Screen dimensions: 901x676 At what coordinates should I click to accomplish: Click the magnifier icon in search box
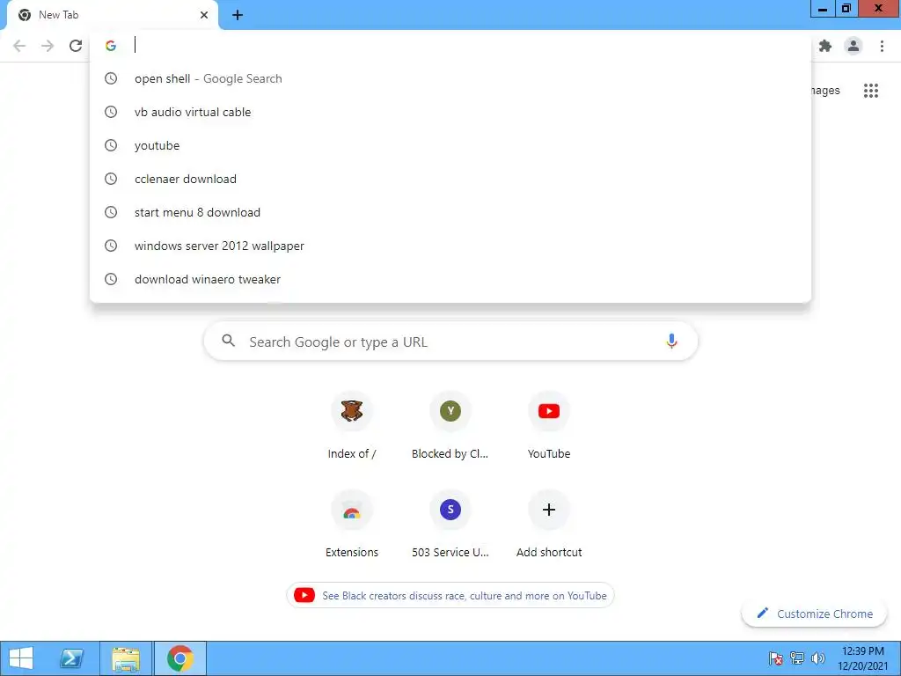click(x=228, y=341)
